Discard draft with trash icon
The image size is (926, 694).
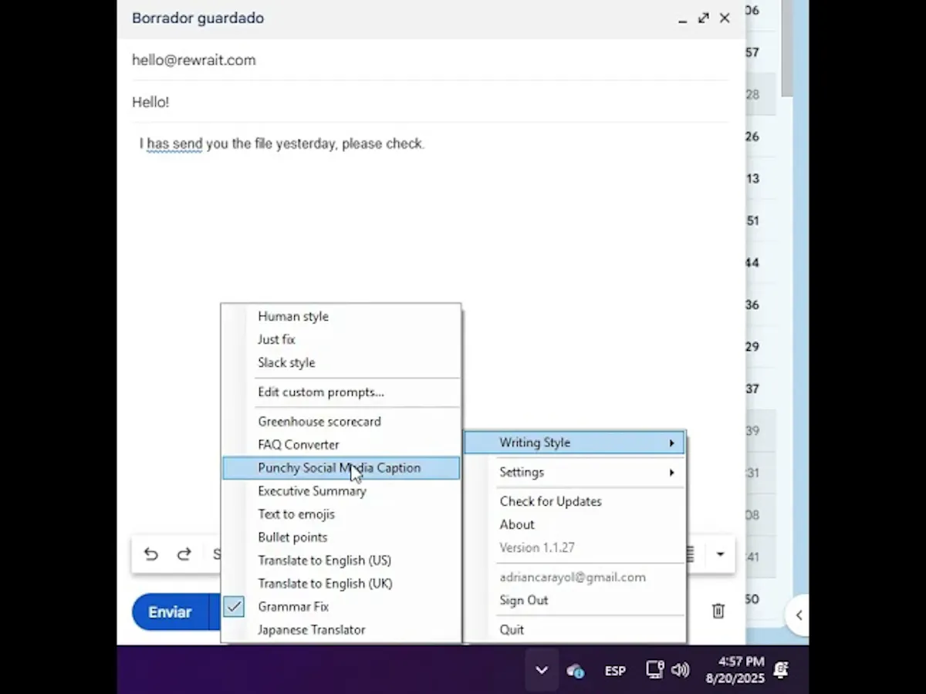tap(718, 611)
